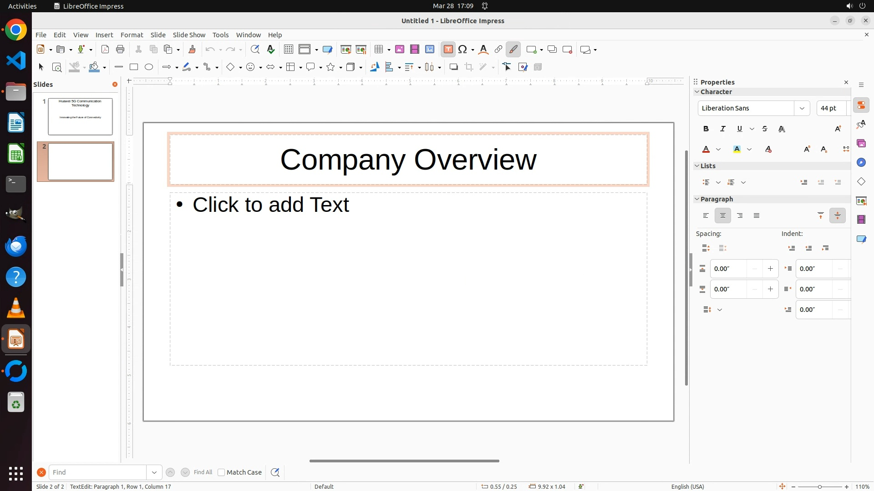The width and height of the screenshot is (874, 491).
Task: Click the Insert Special Character omega icon
Action: 463,50
